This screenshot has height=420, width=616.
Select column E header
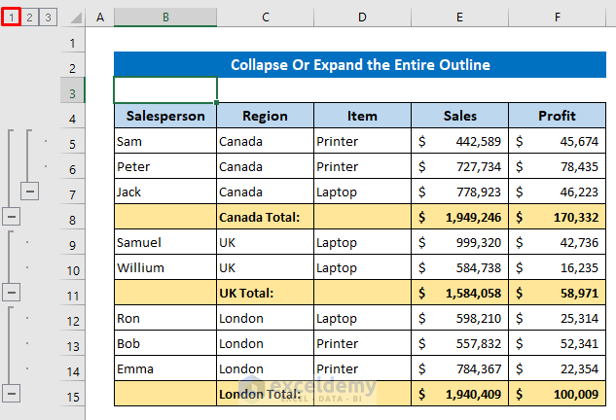pyautogui.click(x=459, y=17)
